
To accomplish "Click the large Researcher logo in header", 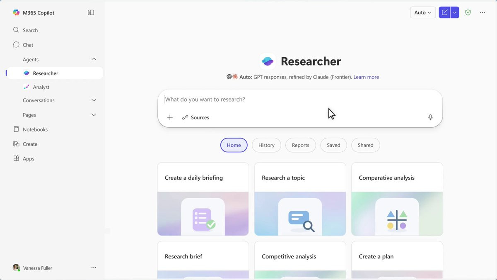I will 268,61.
